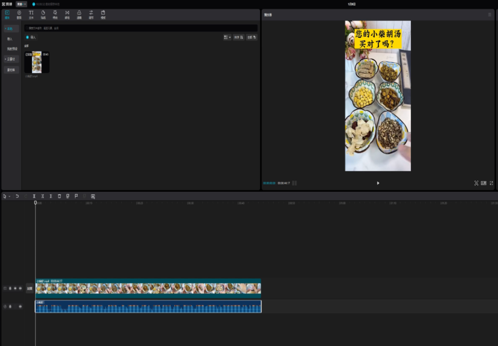Open the menu dropdown beside the app logo
This screenshot has height=346, width=498.
coord(21,4)
